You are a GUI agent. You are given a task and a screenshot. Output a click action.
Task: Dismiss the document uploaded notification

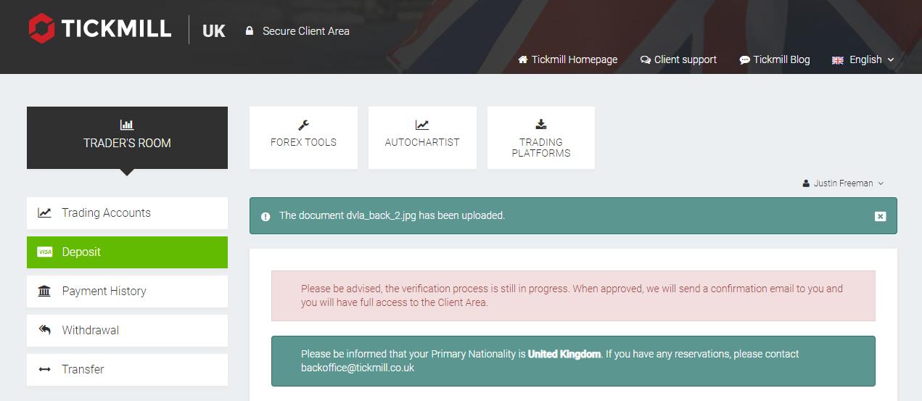tap(880, 216)
